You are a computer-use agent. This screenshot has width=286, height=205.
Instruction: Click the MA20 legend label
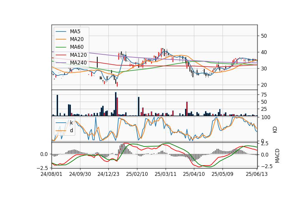(x=77, y=39)
